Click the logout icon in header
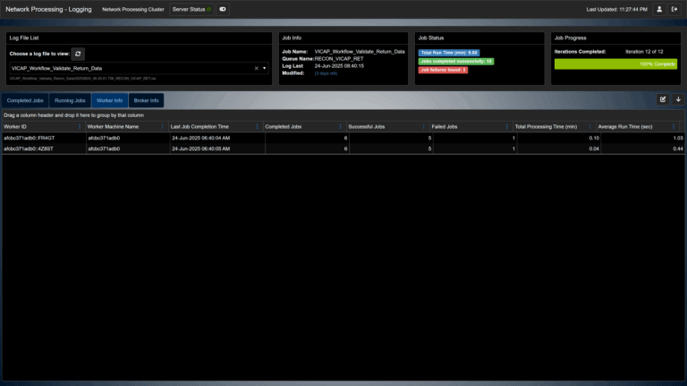This screenshot has width=687, height=386. coord(674,9)
